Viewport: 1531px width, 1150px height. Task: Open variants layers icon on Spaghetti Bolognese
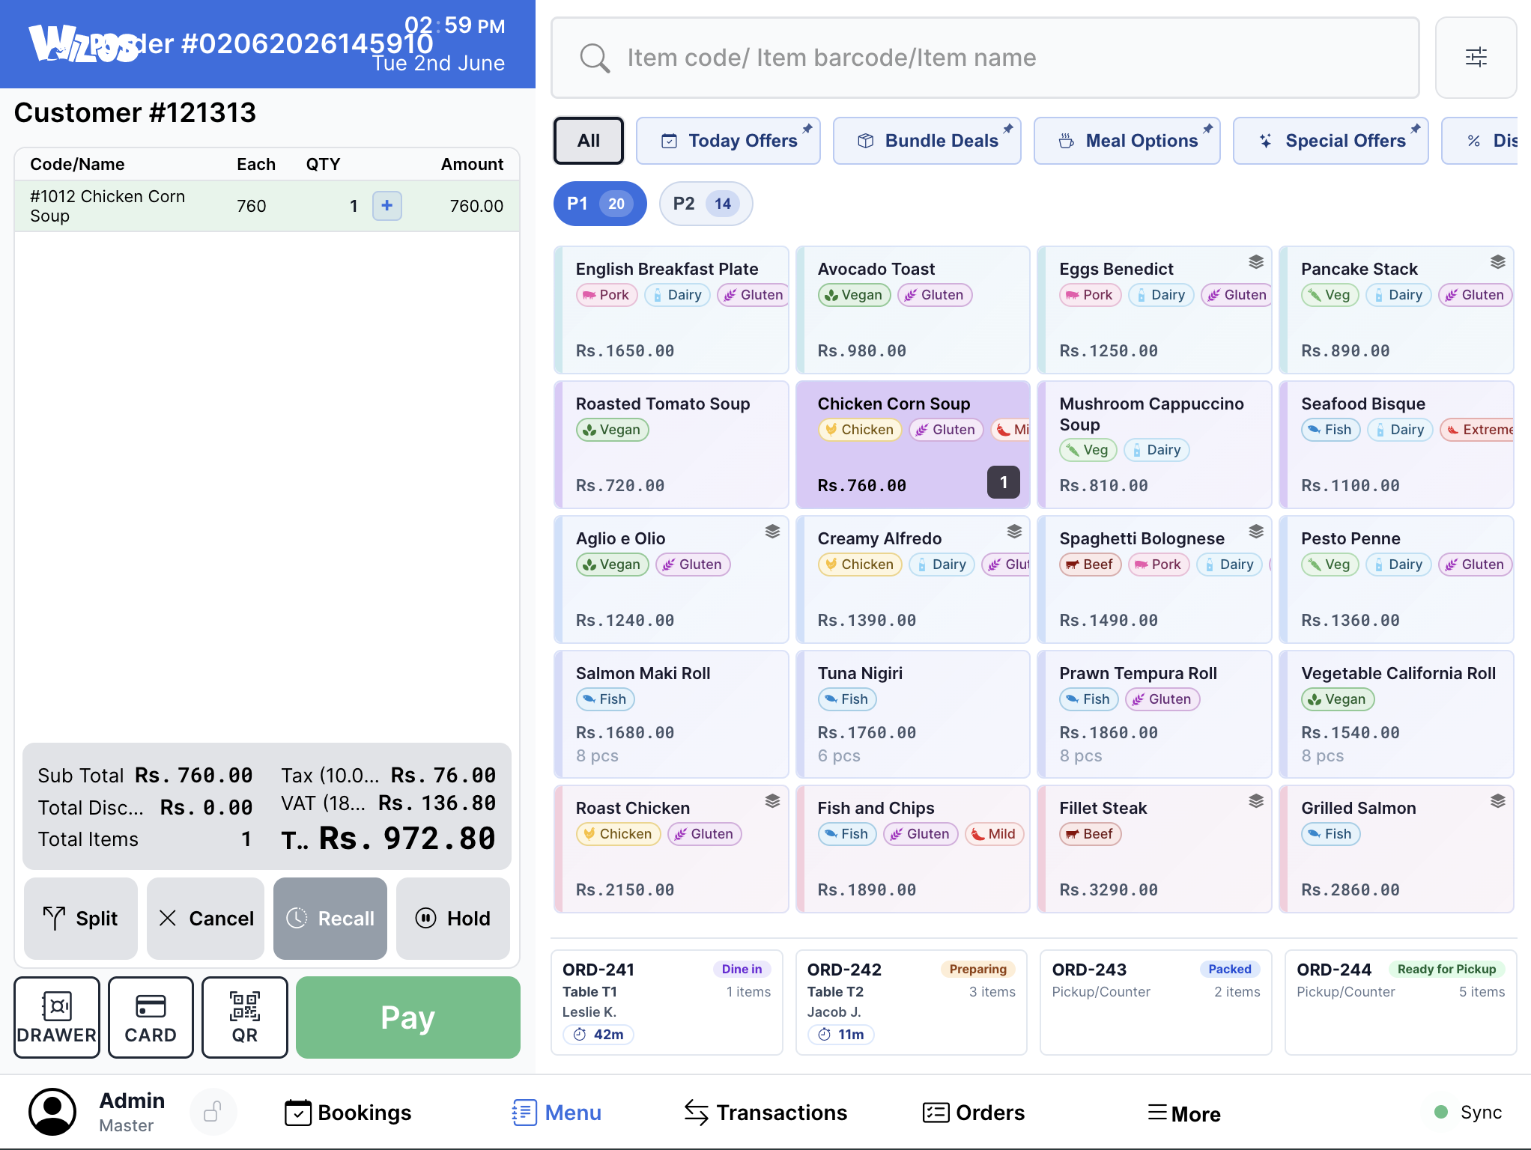(1256, 532)
